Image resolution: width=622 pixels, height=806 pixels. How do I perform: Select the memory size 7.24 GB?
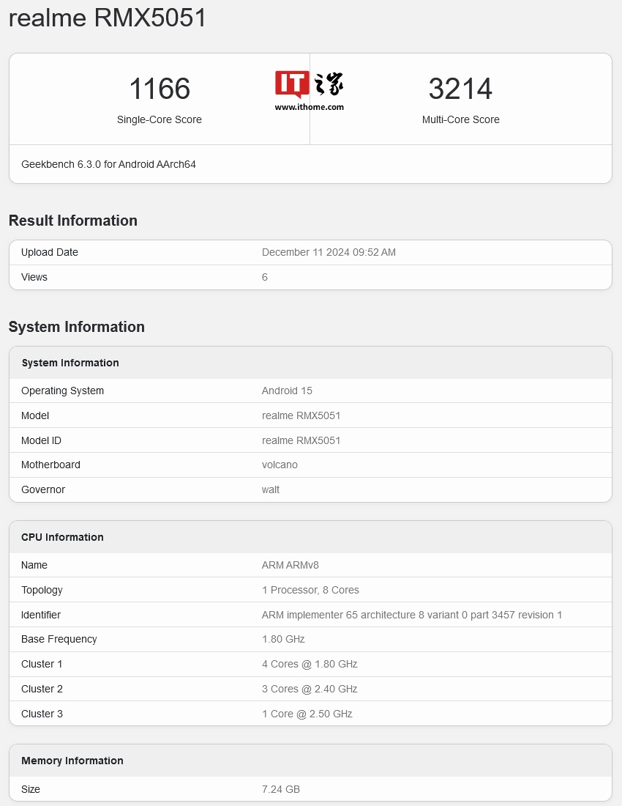[x=281, y=789]
